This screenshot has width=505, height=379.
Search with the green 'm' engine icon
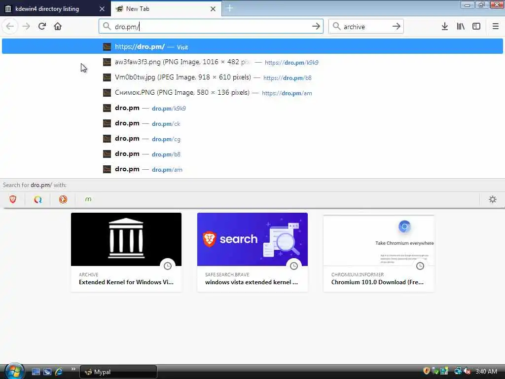tap(88, 199)
